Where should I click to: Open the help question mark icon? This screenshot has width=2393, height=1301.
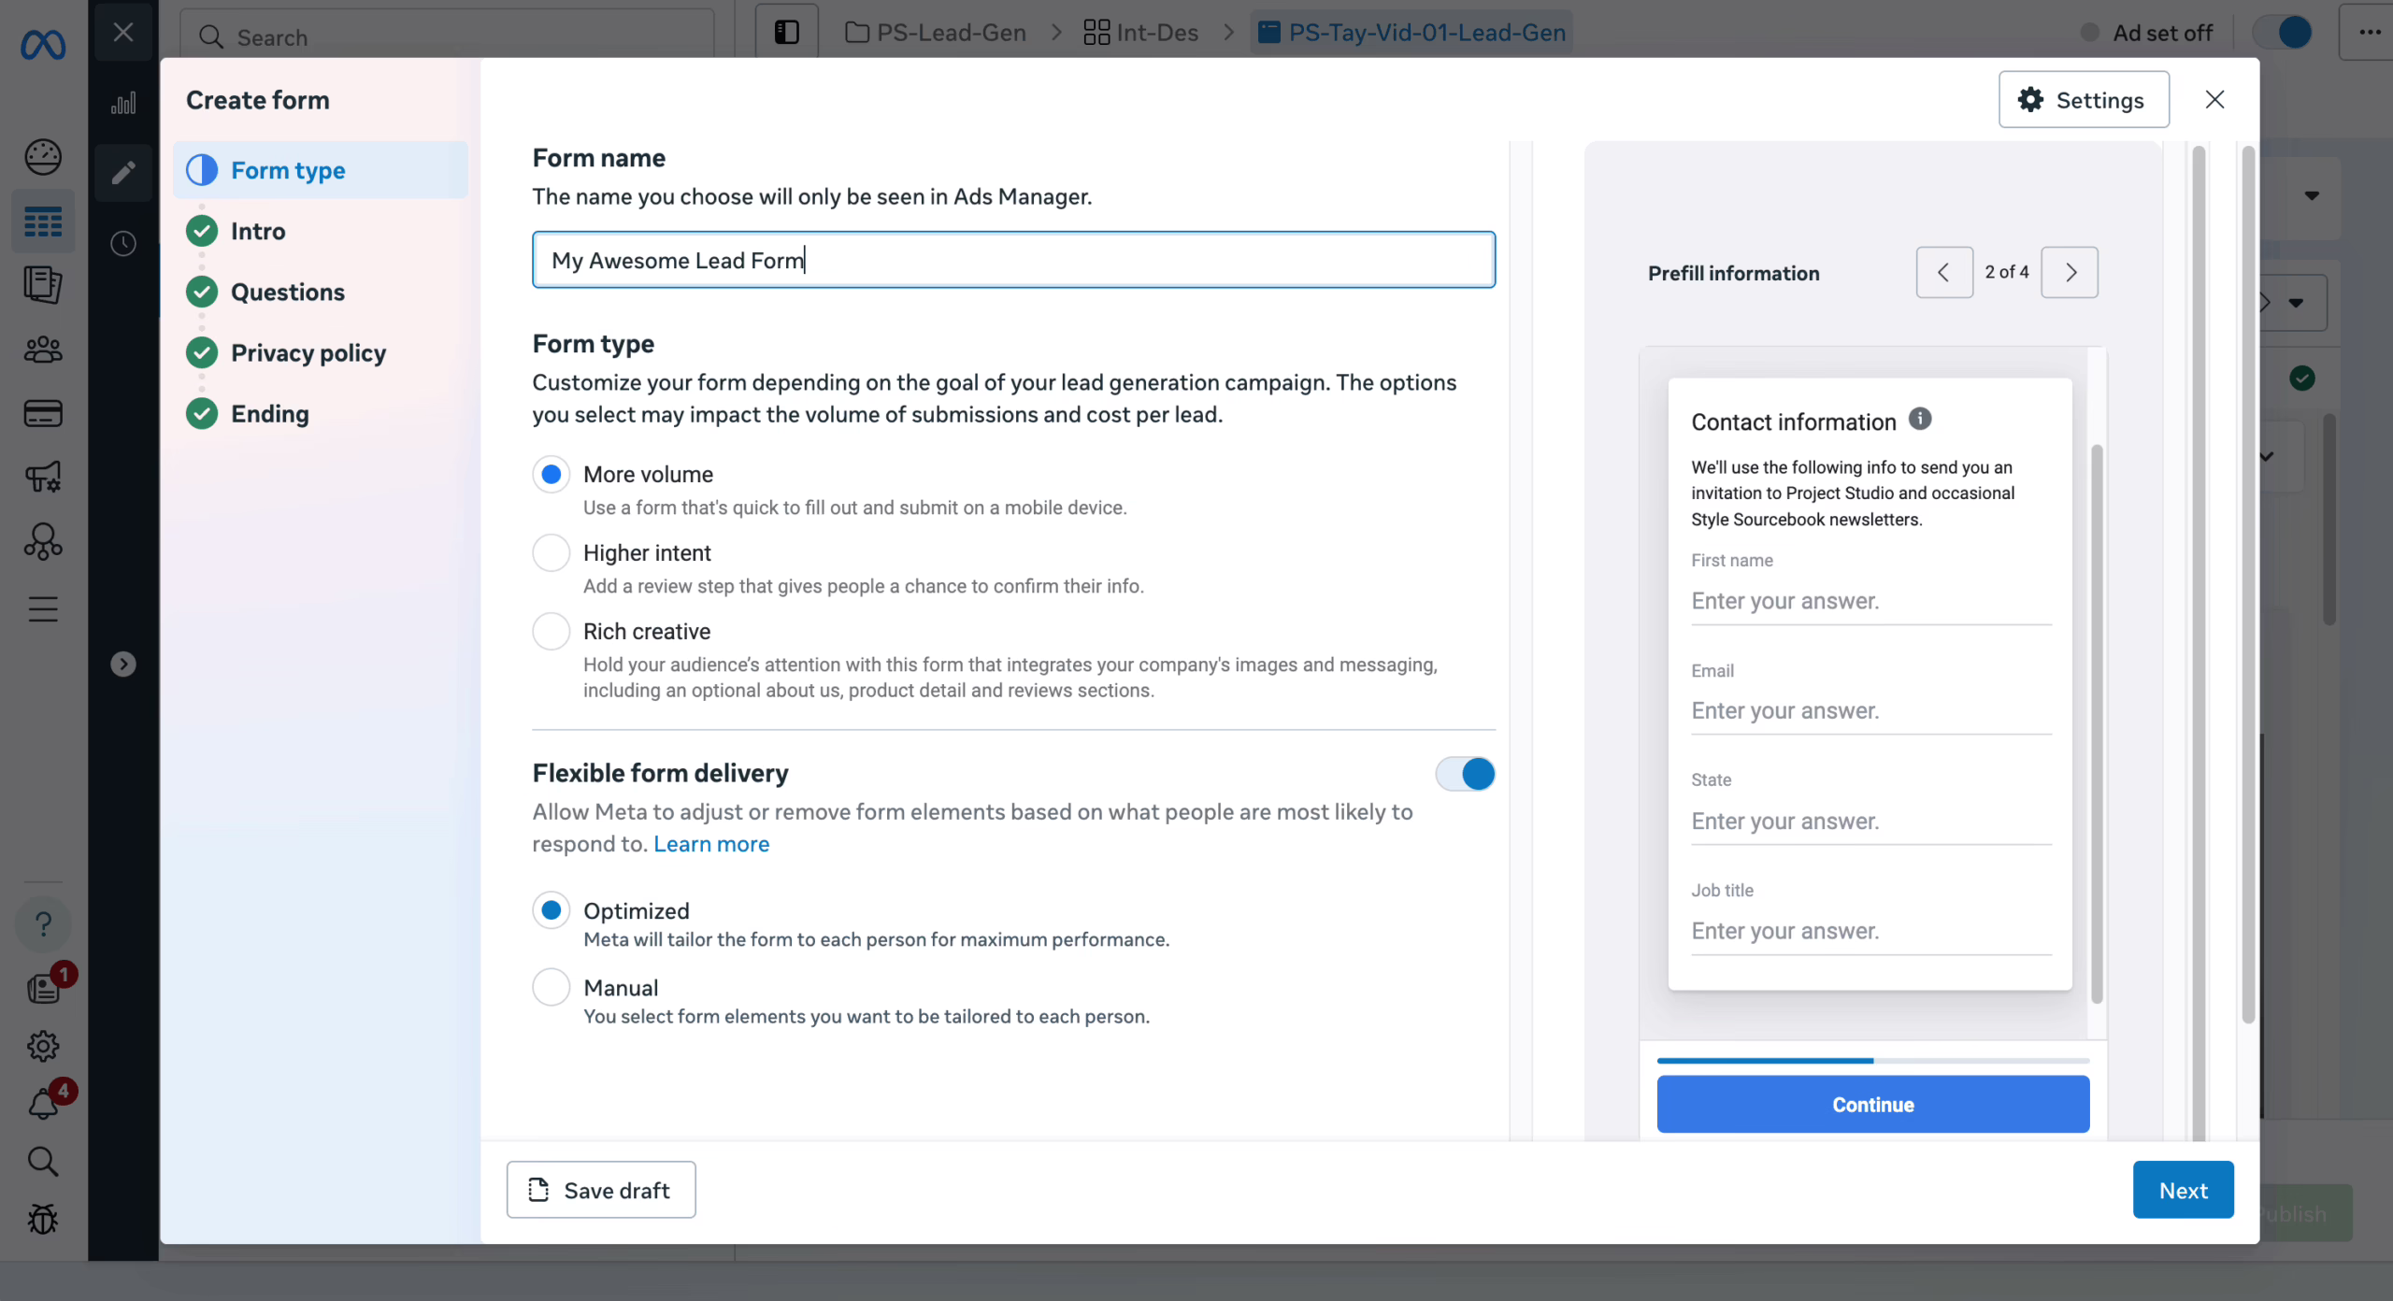pos(43,923)
